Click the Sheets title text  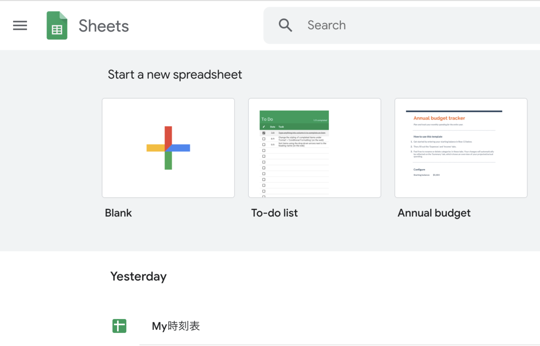103,26
